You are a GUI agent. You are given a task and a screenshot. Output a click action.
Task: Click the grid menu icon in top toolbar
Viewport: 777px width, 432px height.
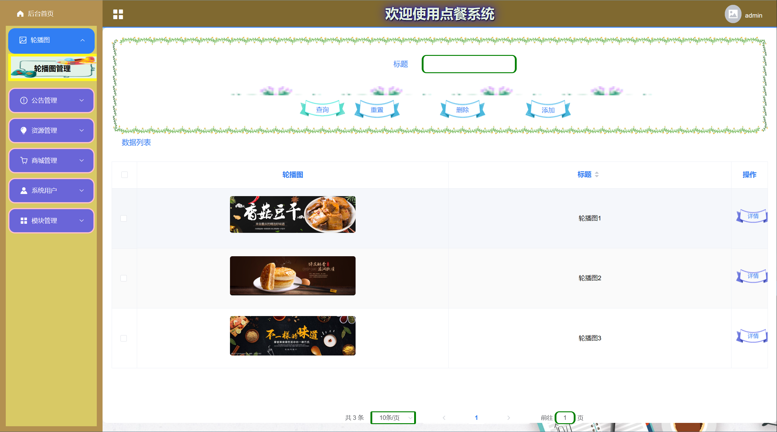point(118,14)
